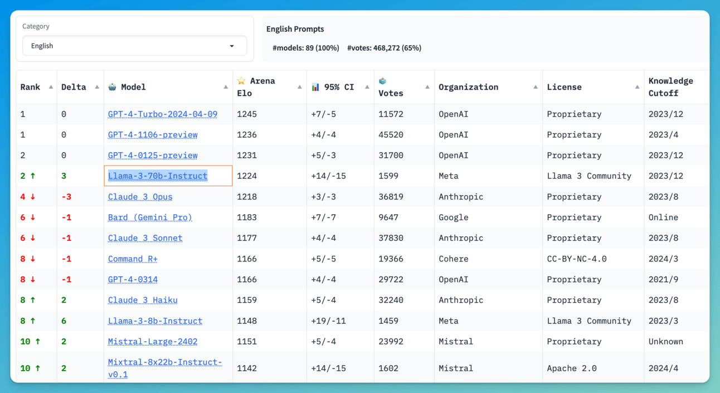Open Command R+ model link
The width and height of the screenshot is (720, 393).
click(133, 259)
